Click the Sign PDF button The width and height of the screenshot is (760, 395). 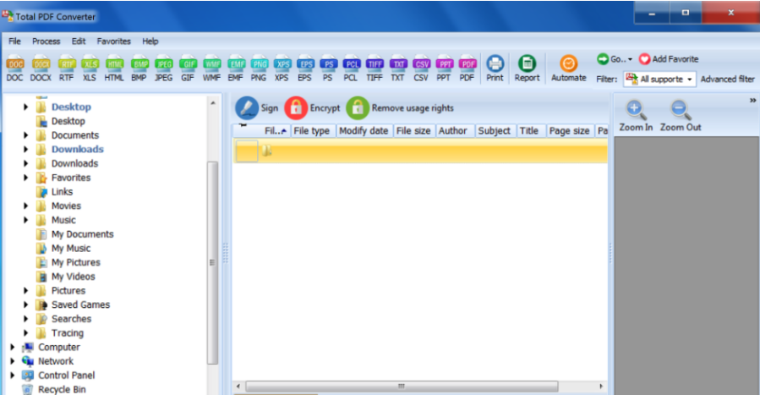pyautogui.click(x=257, y=108)
